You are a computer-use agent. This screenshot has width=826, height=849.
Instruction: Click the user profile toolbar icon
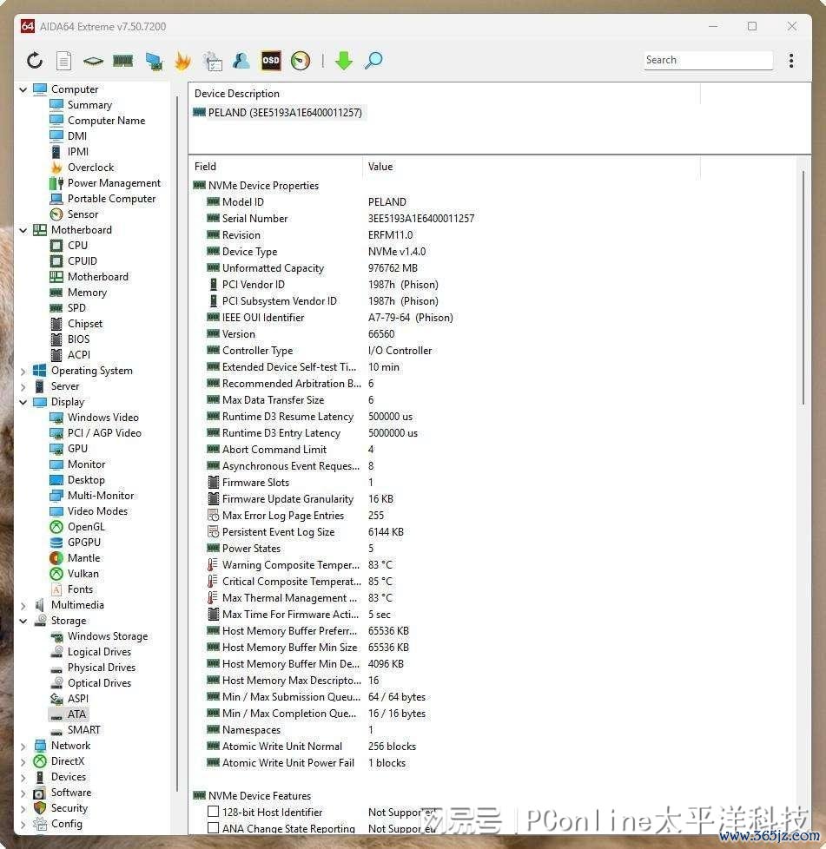pos(241,60)
